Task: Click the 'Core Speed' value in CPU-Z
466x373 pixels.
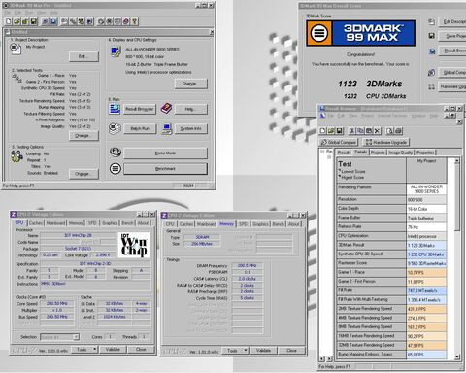Action: (57, 304)
